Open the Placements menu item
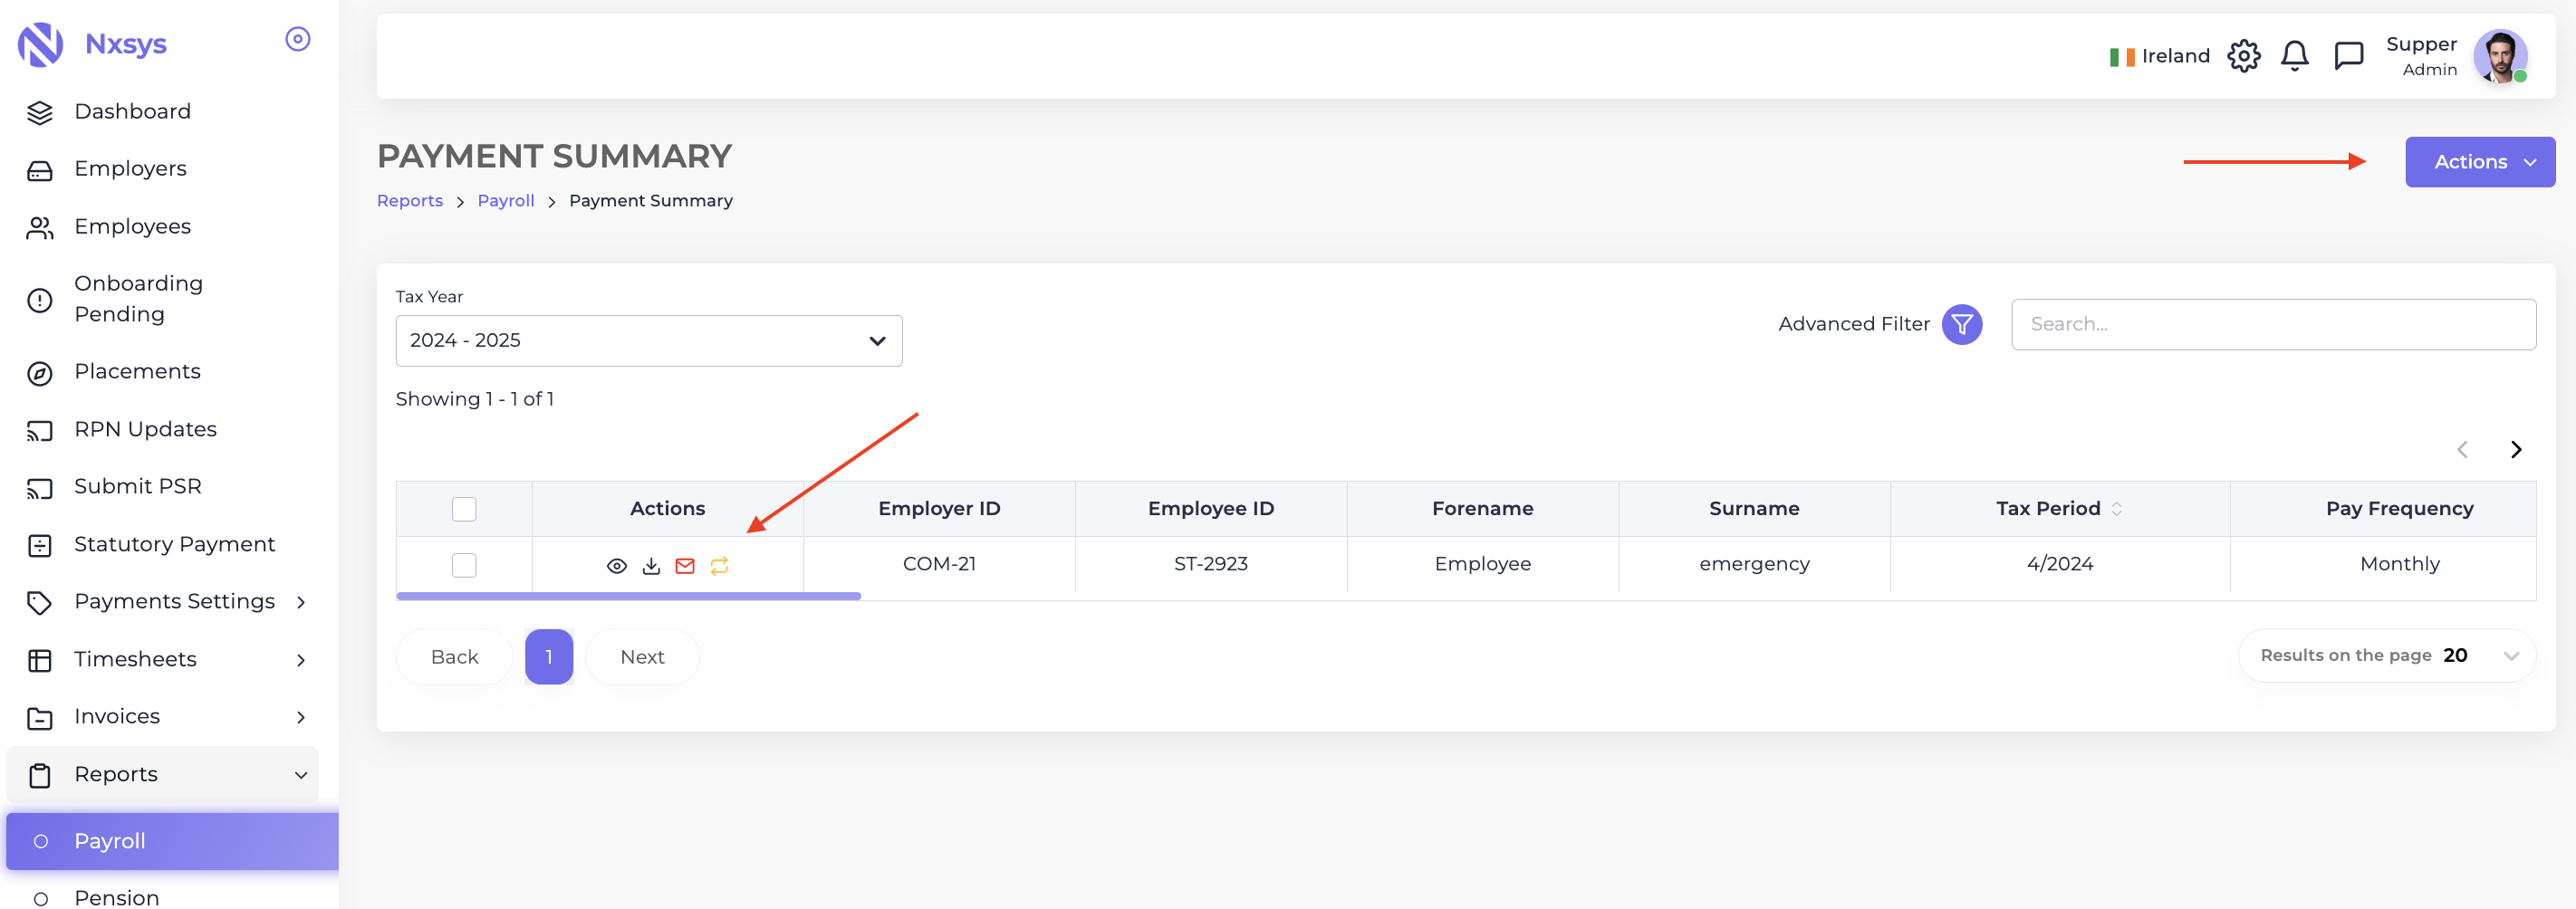This screenshot has width=2576, height=909. (163, 372)
